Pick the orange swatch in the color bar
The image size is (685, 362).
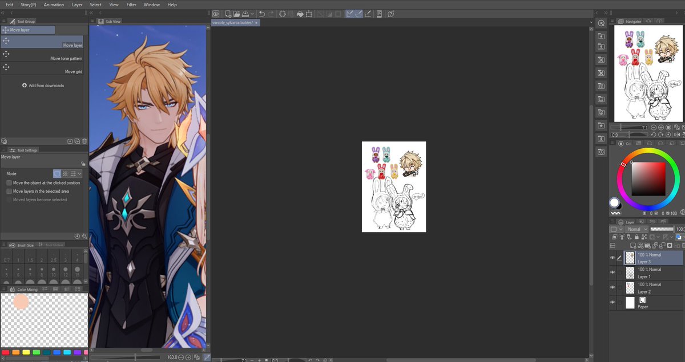(16, 352)
